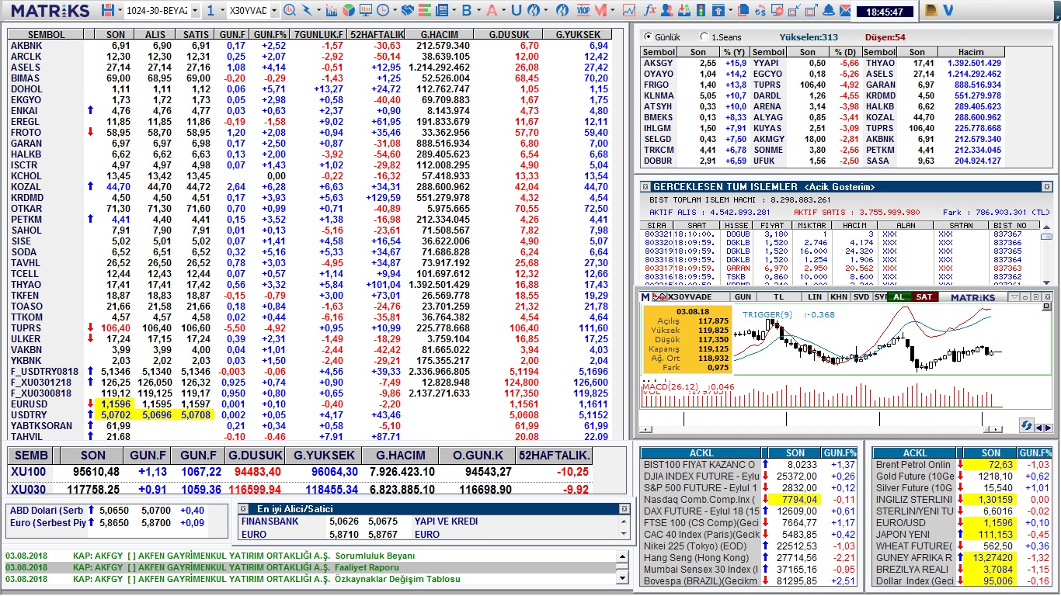Select the Günlük radio button
The width and height of the screenshot is (1061, 596).
[x=649, y=36]
